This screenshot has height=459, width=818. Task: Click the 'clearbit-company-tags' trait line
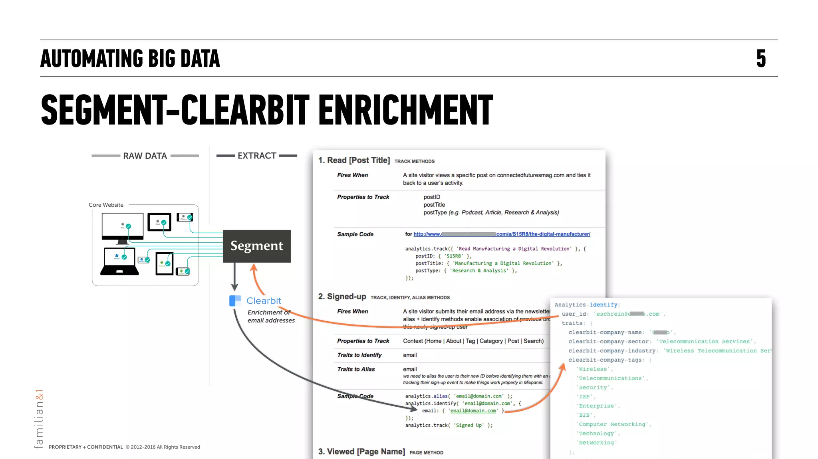click(610, 360)
